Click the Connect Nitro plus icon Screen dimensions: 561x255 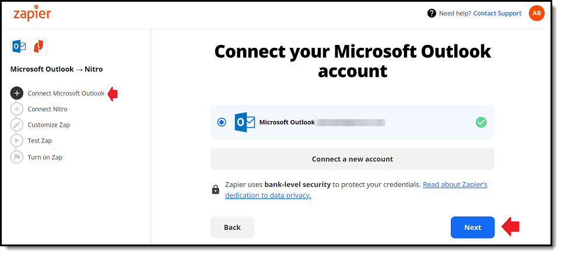coord(17,109)
